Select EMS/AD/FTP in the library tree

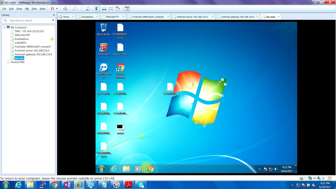(x=22, y=35)
